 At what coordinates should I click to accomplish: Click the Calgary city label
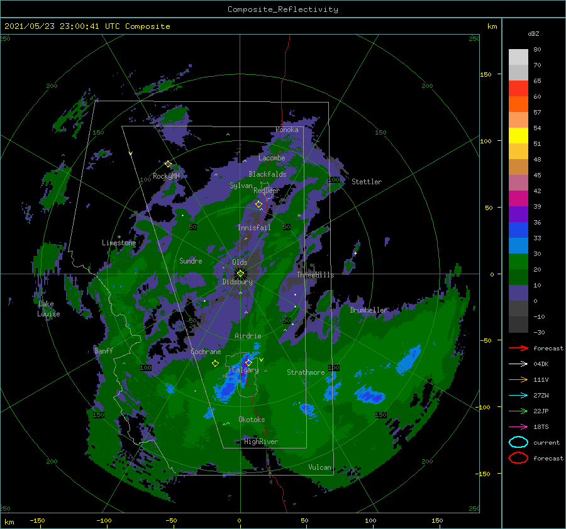pyautogui.click(x=245, y=370)
